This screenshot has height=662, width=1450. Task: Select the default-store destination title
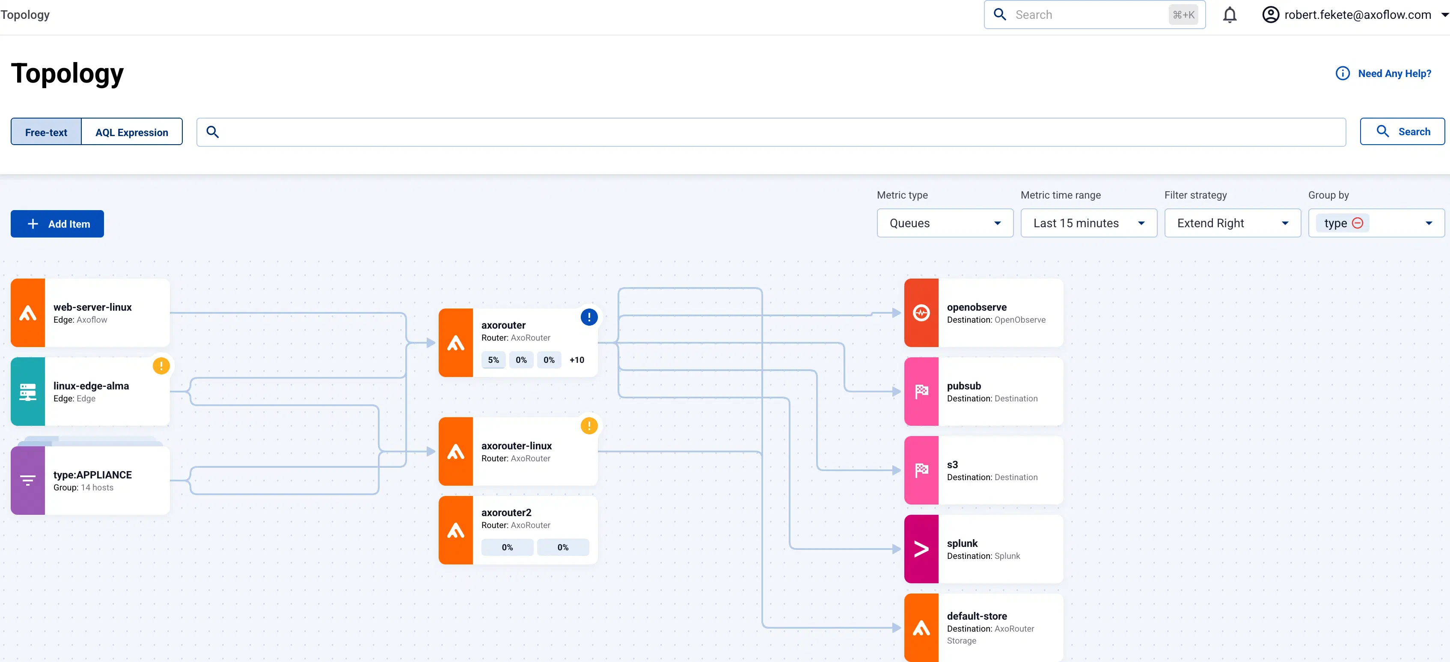tap(977, 616)
